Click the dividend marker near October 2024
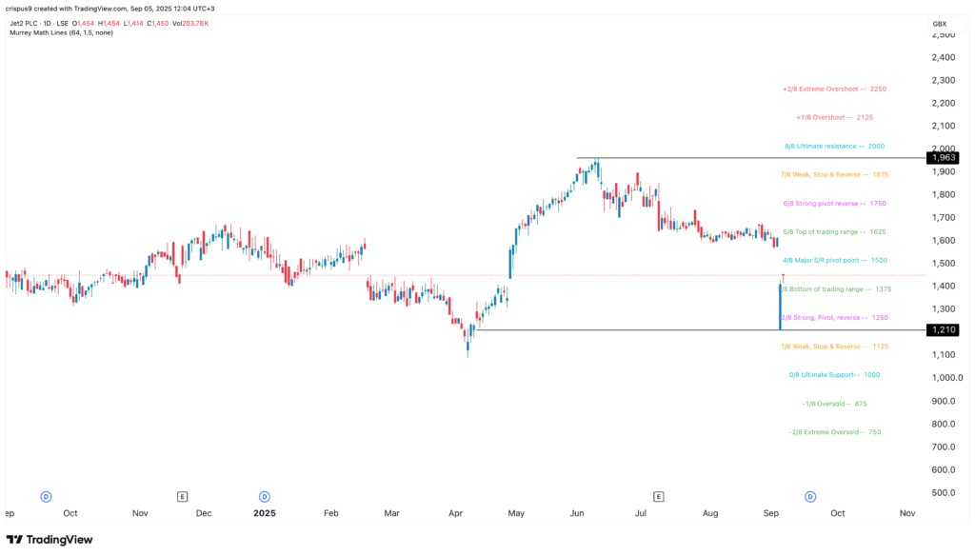 point(46,496)
